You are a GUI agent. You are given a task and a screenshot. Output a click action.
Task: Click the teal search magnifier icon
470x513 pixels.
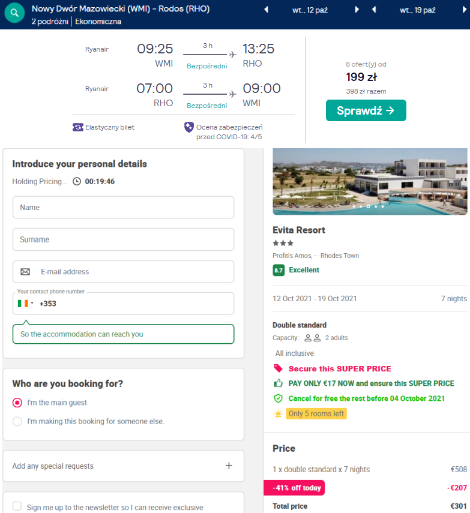(x=14, y=13)
